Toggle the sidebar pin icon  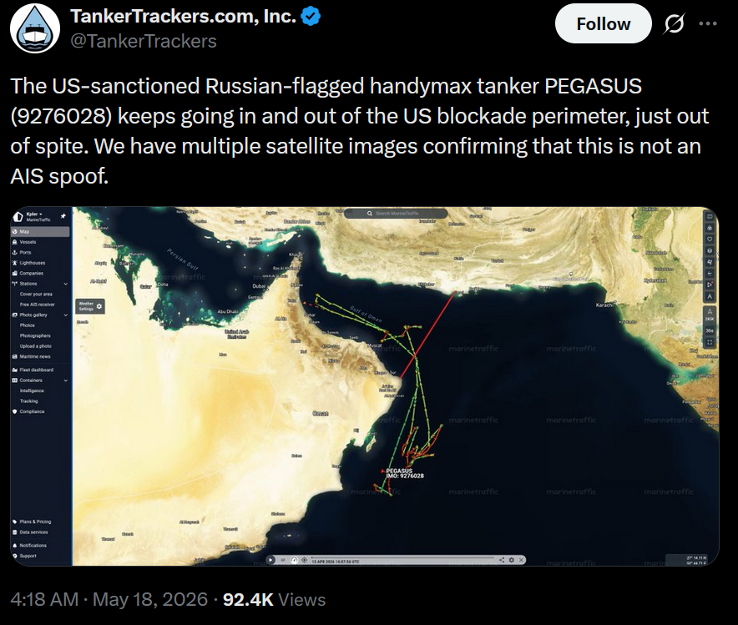pos(63,216)
